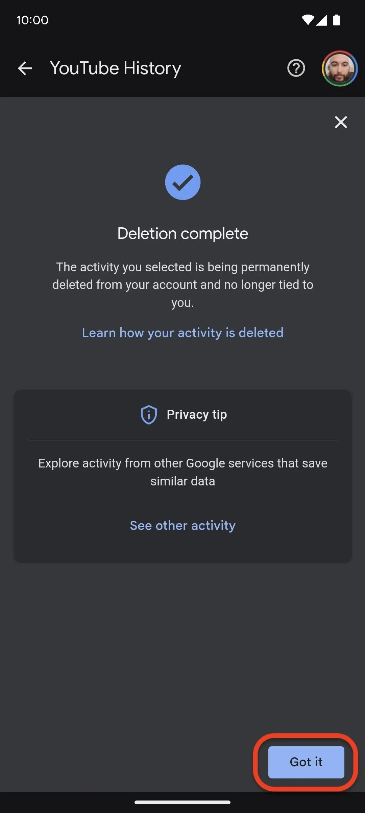Tap the battery status icon
Screen dimensions: 365x813
[337, 20]
